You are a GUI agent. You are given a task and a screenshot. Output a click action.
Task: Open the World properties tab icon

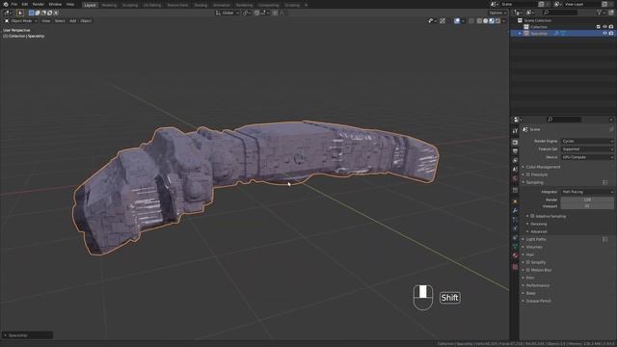[x=515, y=178]
